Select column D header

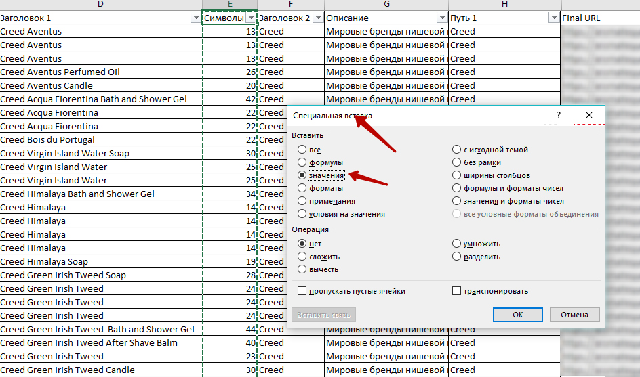coord(101,5)
